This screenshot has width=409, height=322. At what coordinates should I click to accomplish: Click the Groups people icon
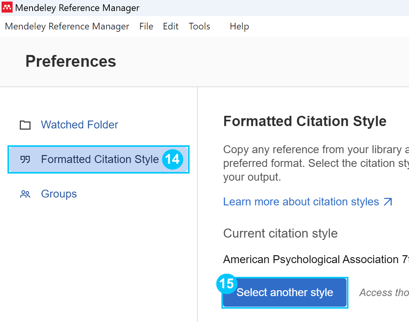pos(25,194)
